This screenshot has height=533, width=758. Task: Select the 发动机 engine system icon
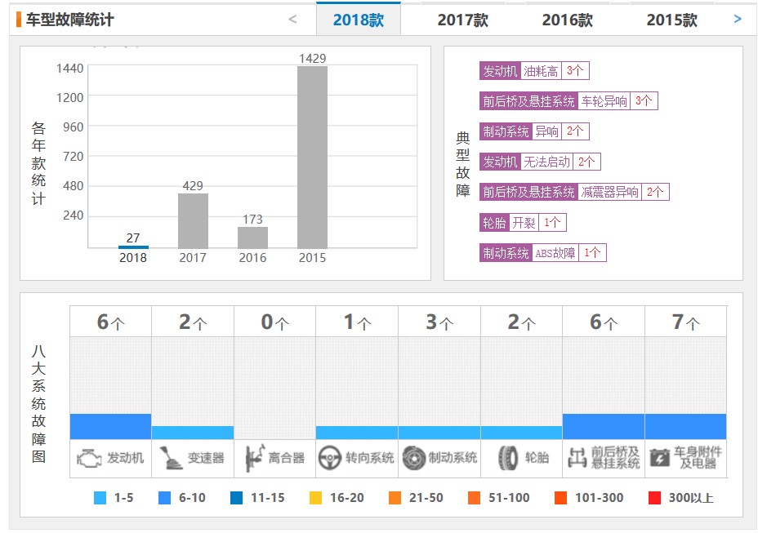(x=110, y=457)
